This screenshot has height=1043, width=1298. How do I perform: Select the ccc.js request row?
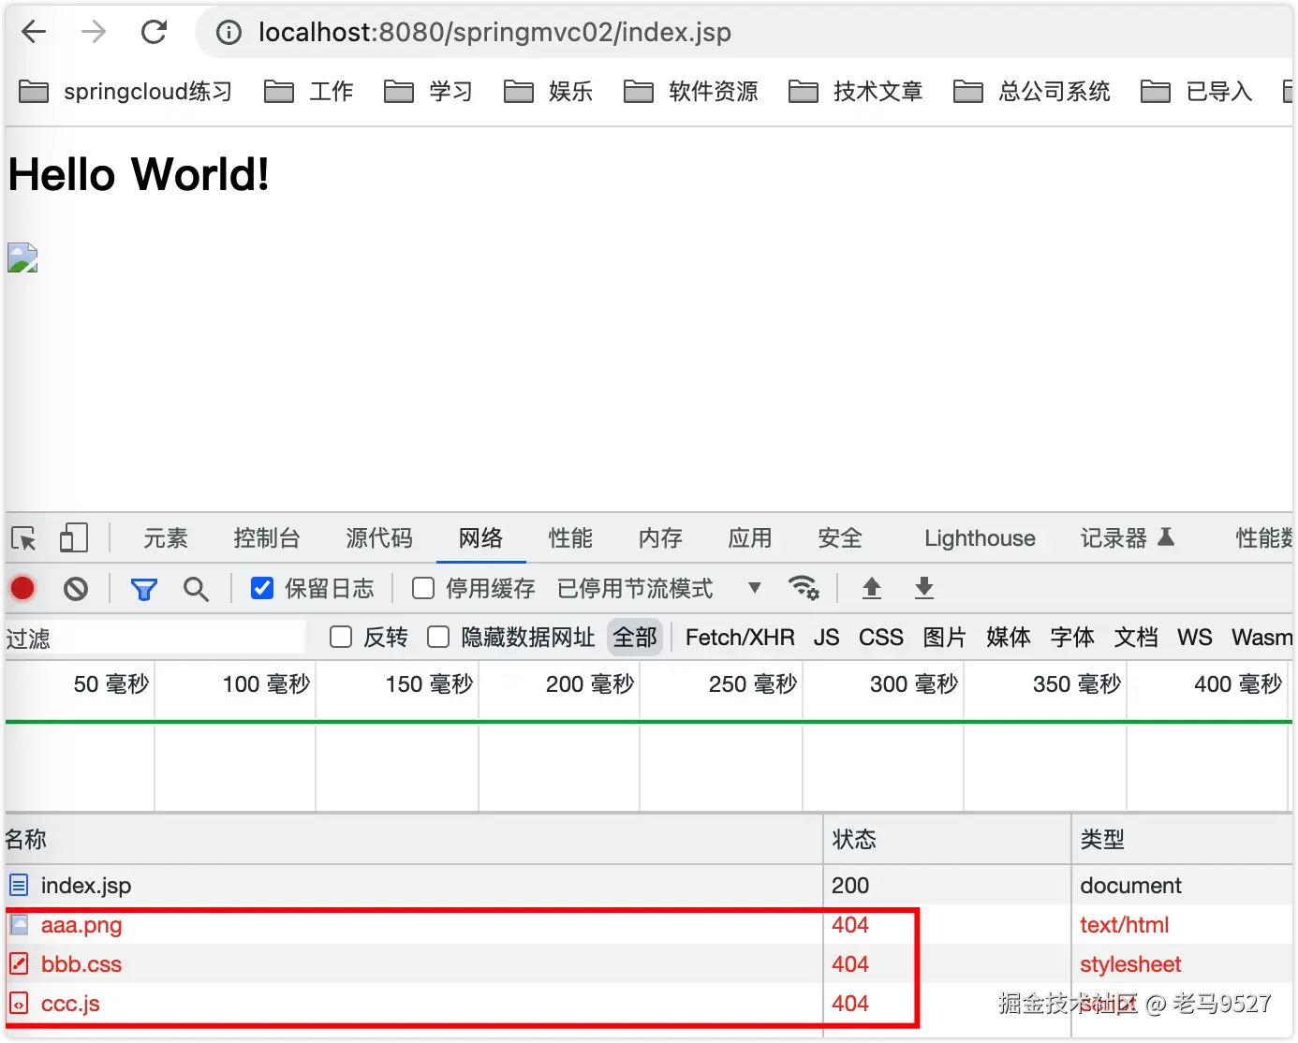648,1004
